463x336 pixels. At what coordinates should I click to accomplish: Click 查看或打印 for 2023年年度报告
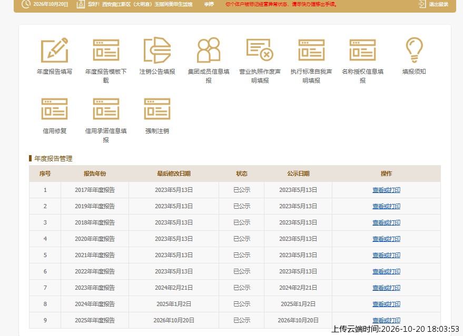(386, 288)
